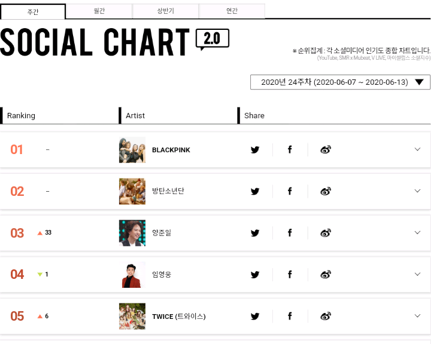Viewport: 431px width, 344px height.
Task: Expand the BLACKPINK row details
Action: 418,149
